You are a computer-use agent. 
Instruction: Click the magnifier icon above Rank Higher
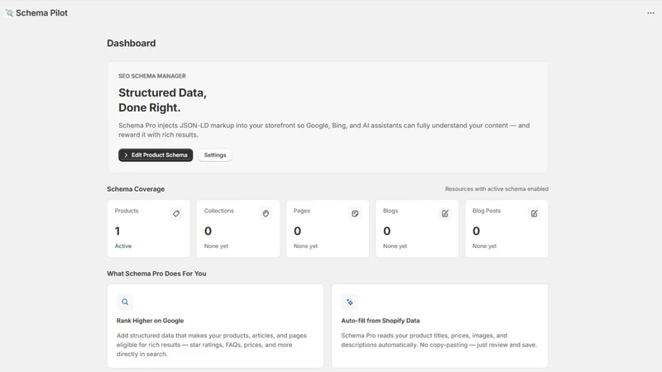coord(125,302)
